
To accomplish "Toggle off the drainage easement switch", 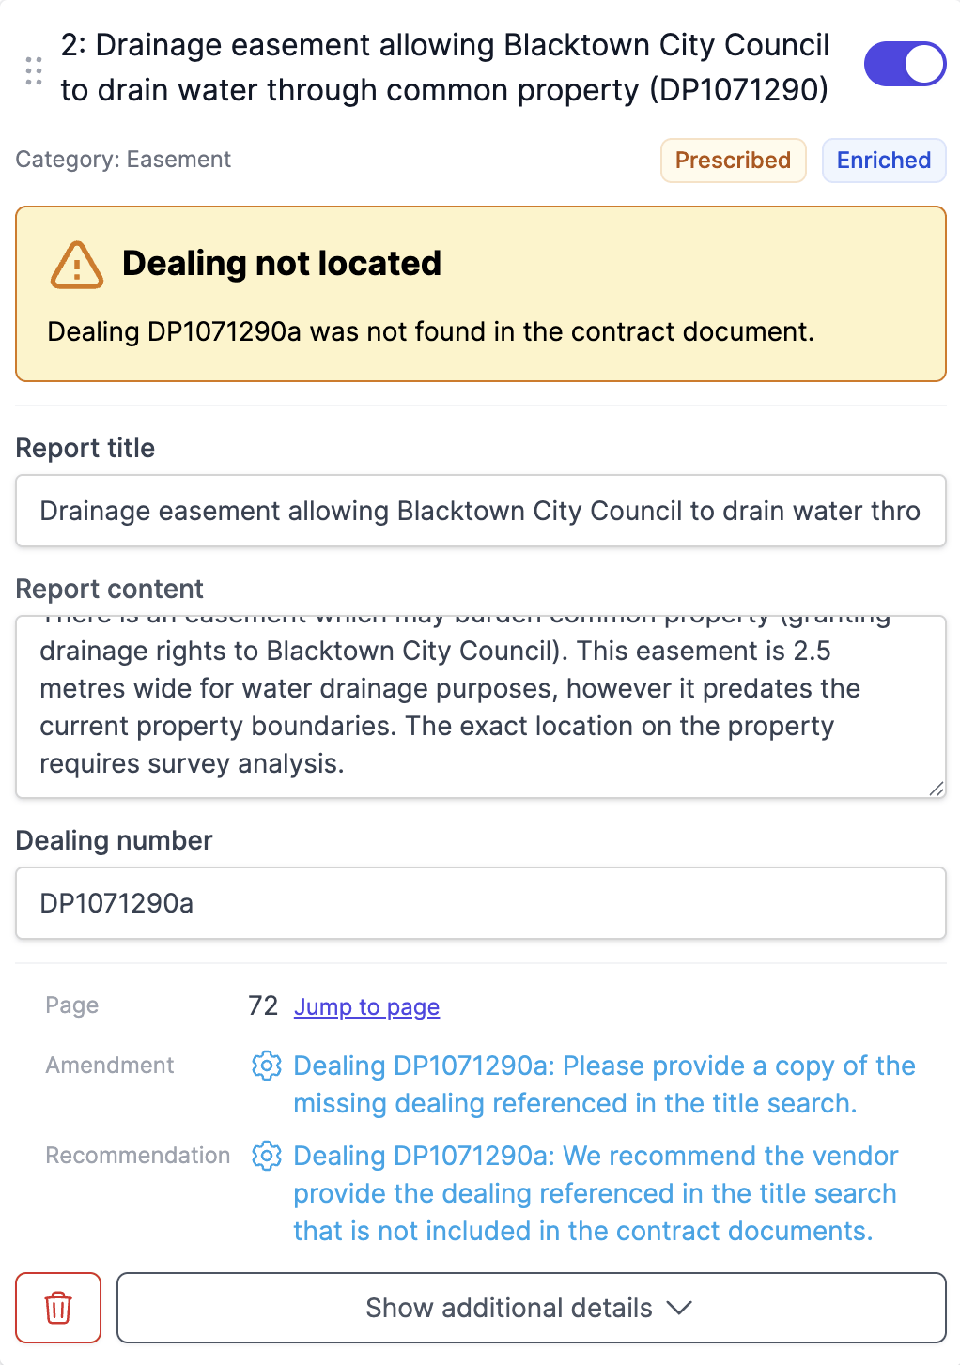I will [905, 64].
